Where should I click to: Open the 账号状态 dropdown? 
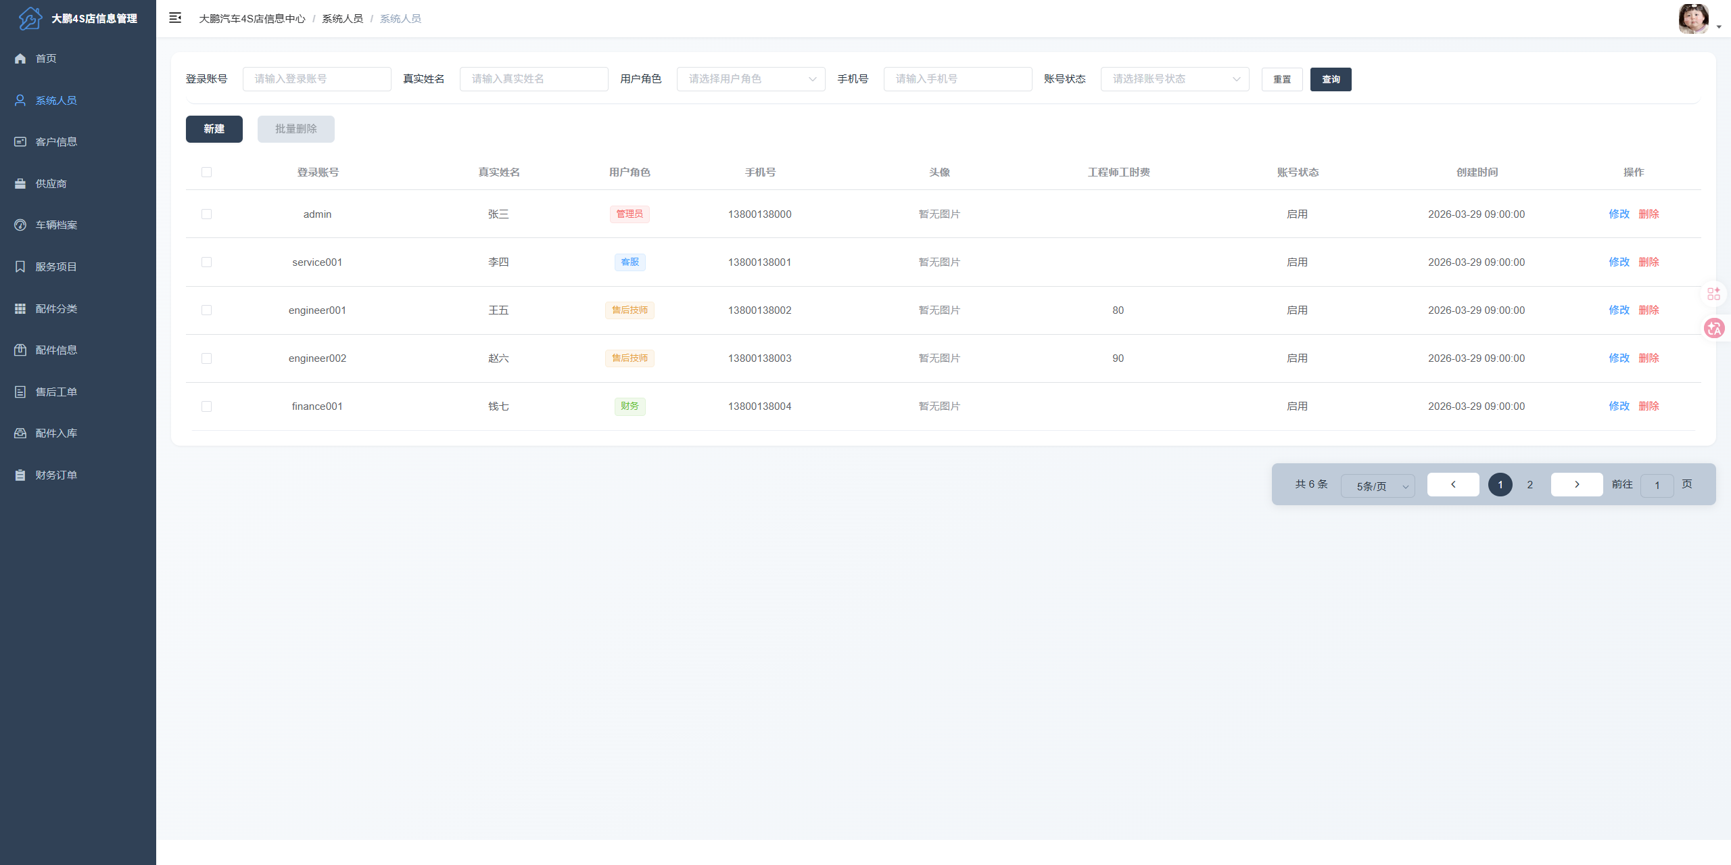tap(1175, 79)
